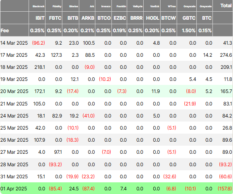Viewport: 233px width, 194px height.
Task: Click the (32.6) BTCW outflow value
Action: [x=169, y=176]
